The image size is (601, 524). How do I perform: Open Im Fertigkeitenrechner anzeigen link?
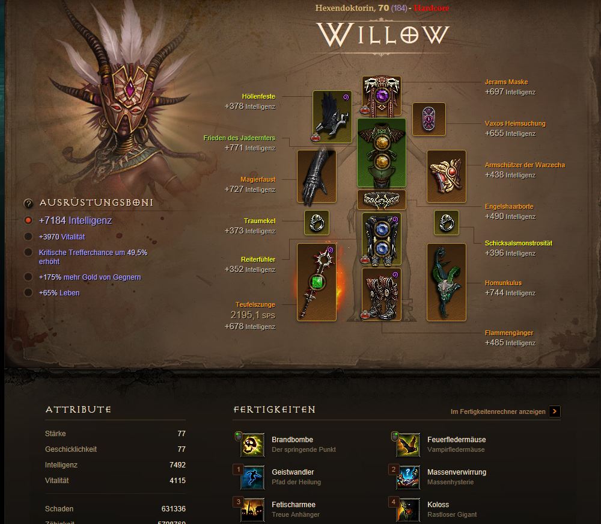coord(498,411)
